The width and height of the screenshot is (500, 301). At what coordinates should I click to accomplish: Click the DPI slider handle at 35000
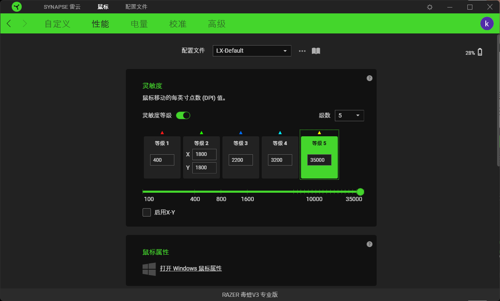pos(360,191)
